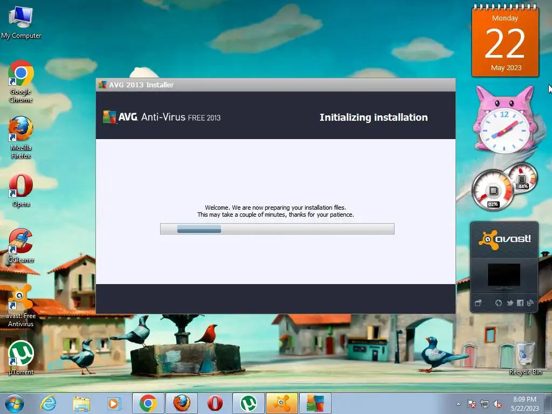This screenshot has height=414, width=552.
Task: Open Windows Explorer from the taskbar
Action: click(81, 403)
